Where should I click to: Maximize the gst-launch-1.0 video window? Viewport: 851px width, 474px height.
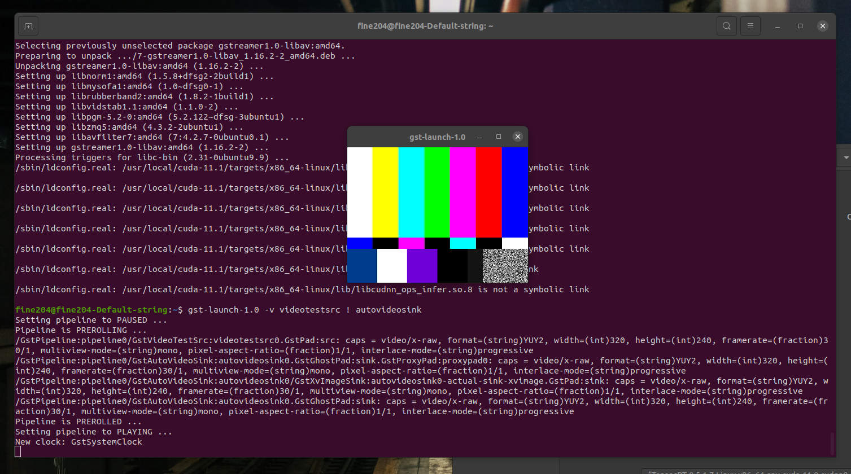tap(499, 137)
